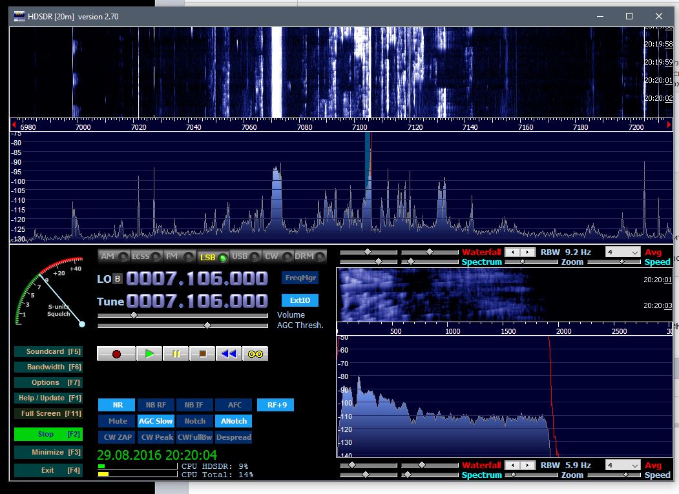Toggle NR noise reduction off
The width and height of the screenshot is (679, 494).
pyautogui.click(x=118, y=405)
